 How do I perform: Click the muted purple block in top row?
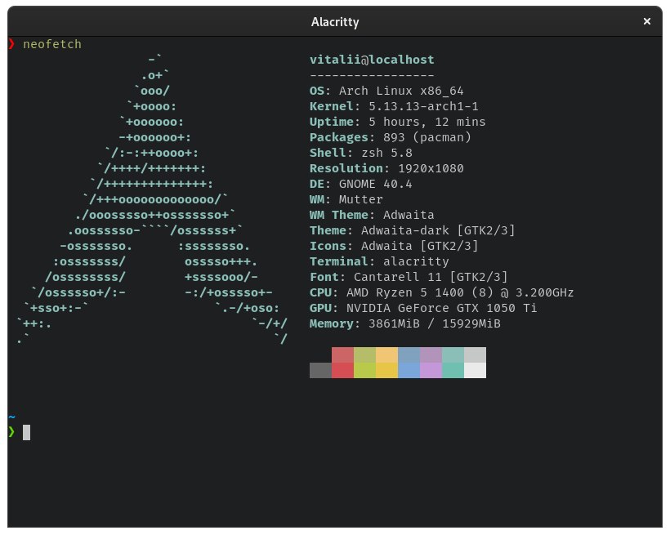(431, 354)
